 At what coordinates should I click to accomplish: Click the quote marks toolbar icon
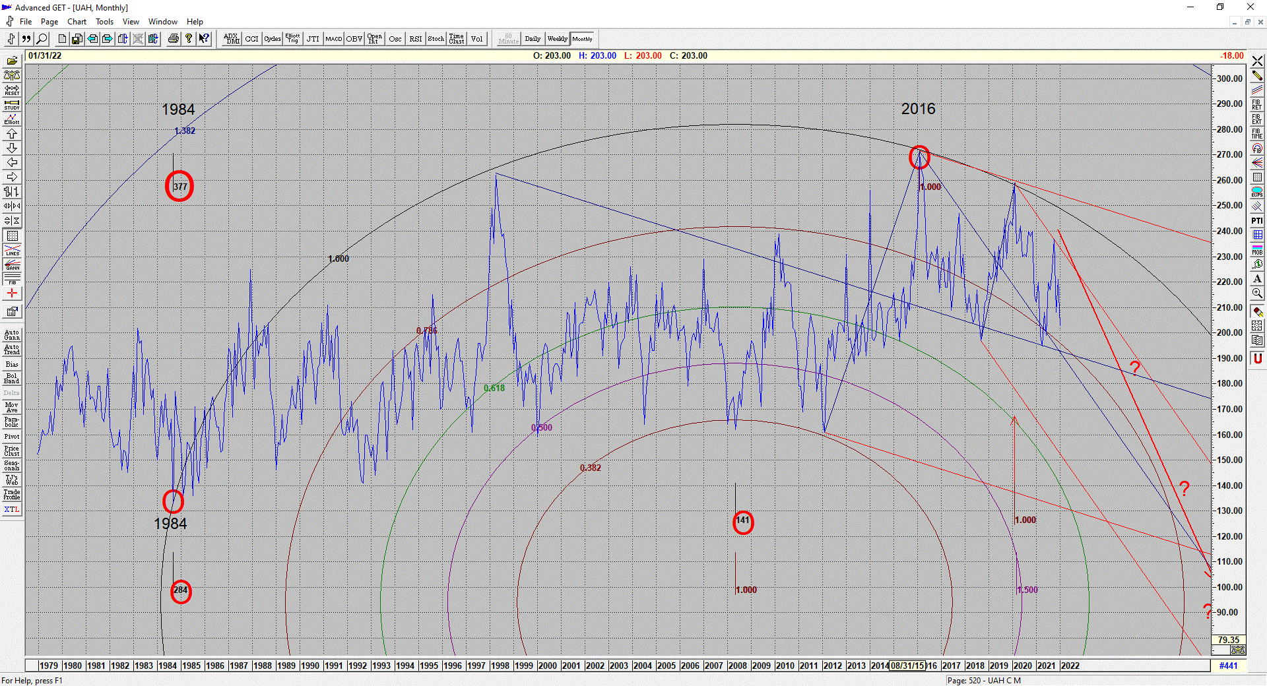click(26, 39)
